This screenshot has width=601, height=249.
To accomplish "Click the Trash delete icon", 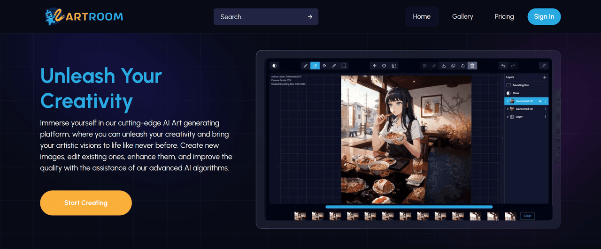I will click(x=472, y=66).
